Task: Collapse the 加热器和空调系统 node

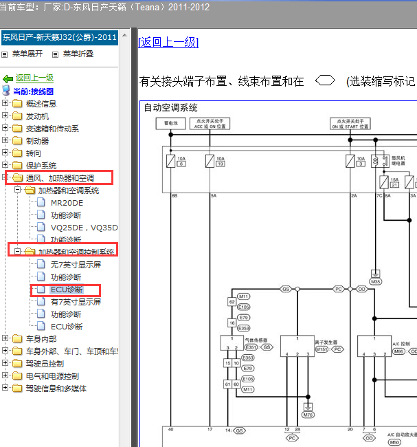Action: point(17,190)
